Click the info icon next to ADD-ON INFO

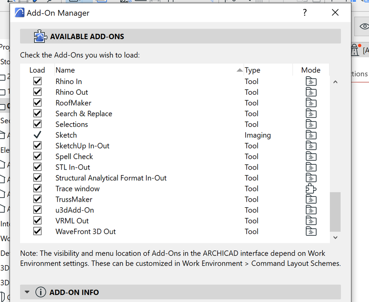tap(41, 292)
